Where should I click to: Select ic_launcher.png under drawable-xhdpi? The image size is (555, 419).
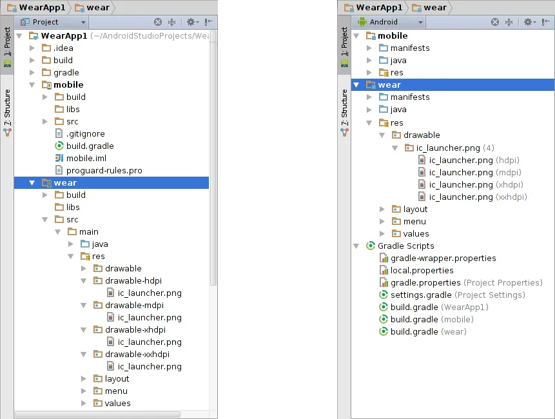coord(144,342)
